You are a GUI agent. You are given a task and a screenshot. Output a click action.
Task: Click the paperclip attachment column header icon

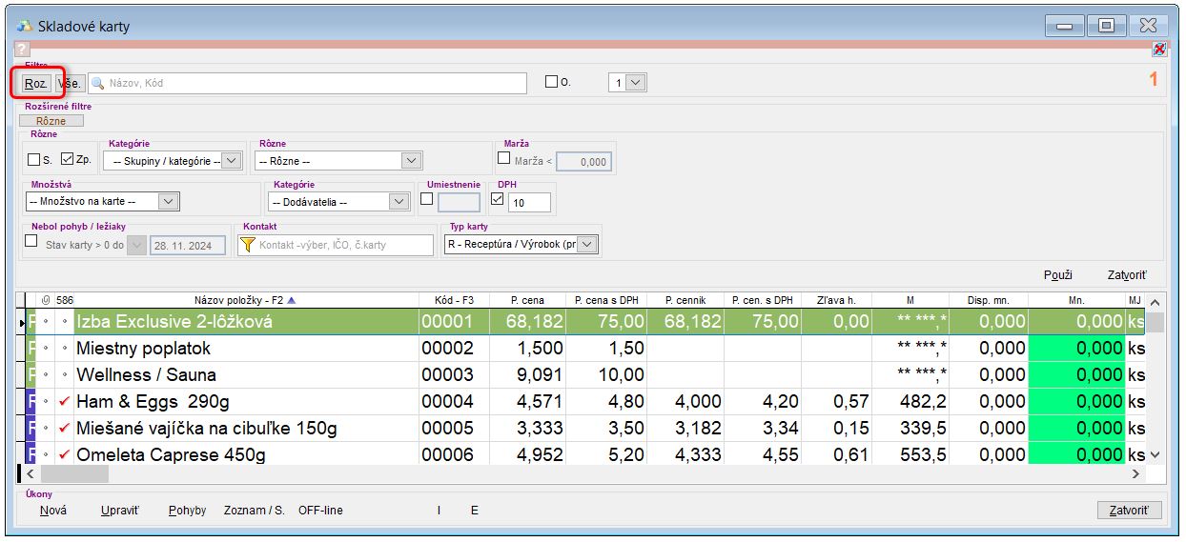[46, 301]
